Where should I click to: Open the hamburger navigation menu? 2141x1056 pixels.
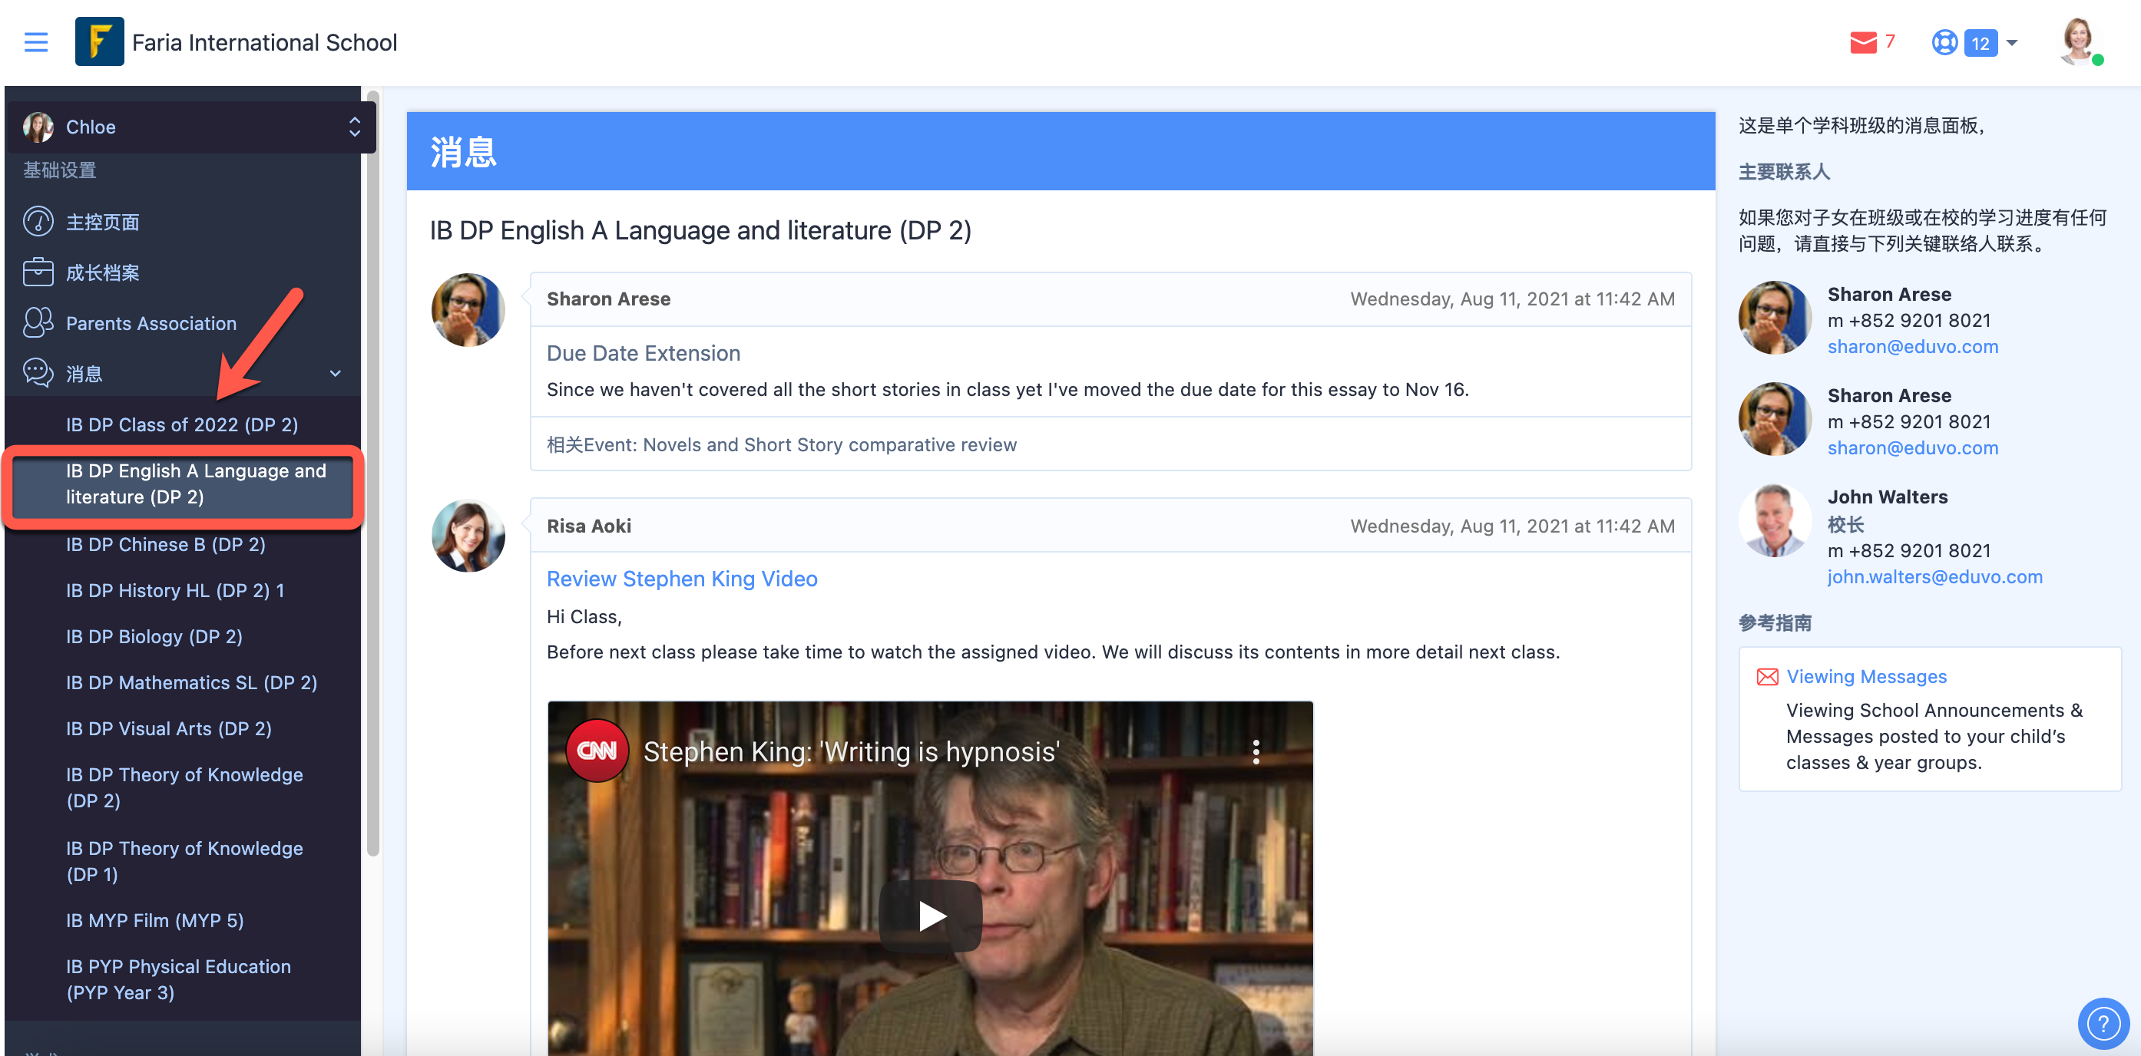click(x=36, y=42)
